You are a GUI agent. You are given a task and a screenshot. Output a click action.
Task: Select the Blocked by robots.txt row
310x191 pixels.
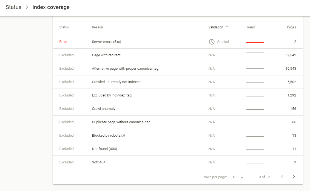[x=109, y=136]
